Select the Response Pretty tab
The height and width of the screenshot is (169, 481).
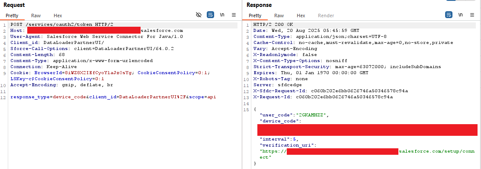[x=255, y=16]
